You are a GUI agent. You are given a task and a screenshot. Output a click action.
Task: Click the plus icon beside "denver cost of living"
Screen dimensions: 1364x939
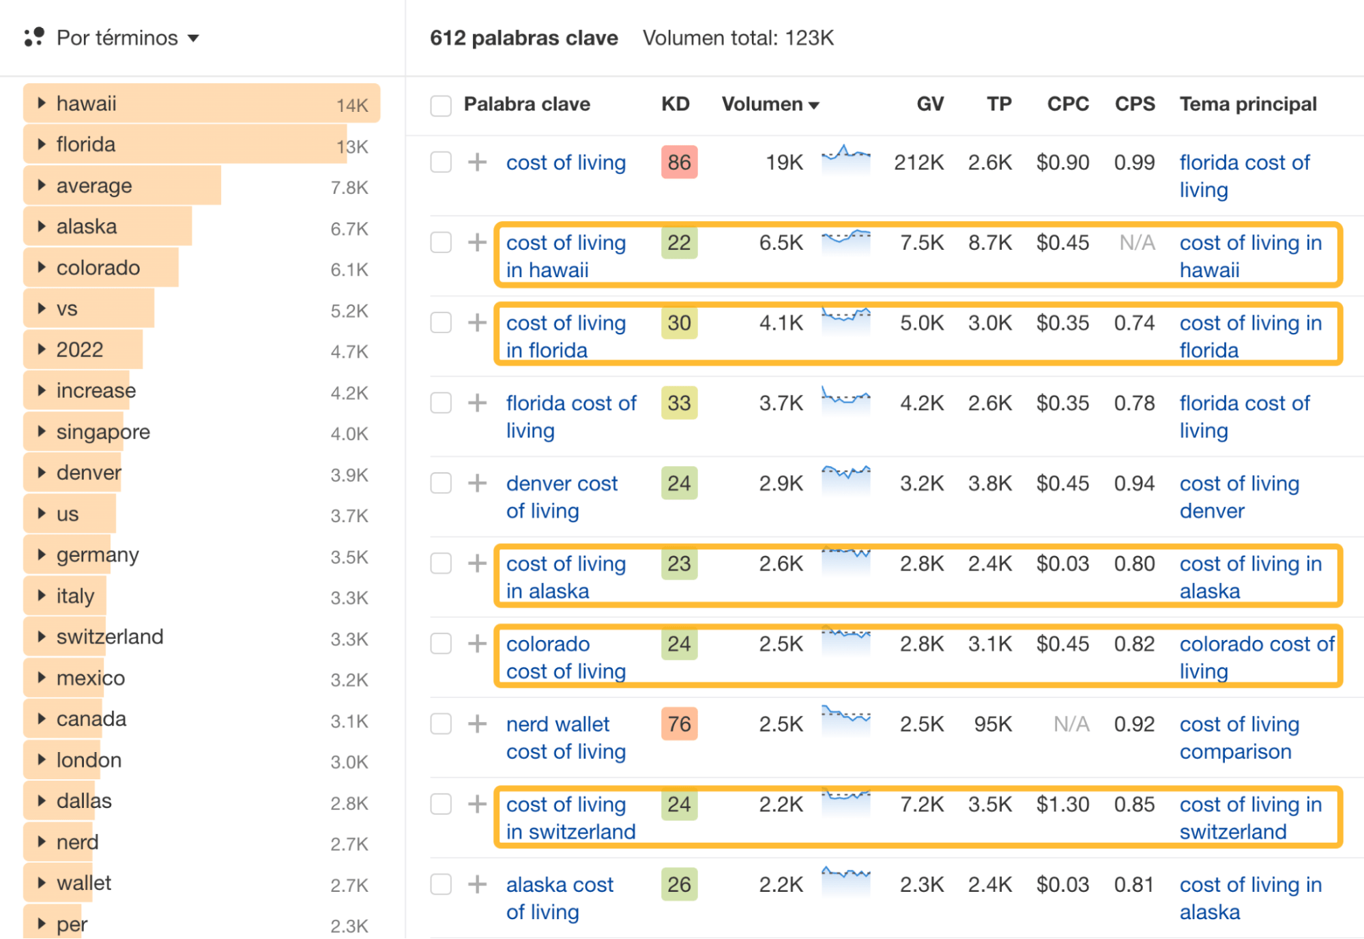476,483
